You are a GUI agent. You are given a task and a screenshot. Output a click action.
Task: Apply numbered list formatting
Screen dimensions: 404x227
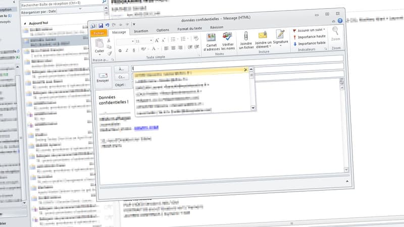coord(184,39)
